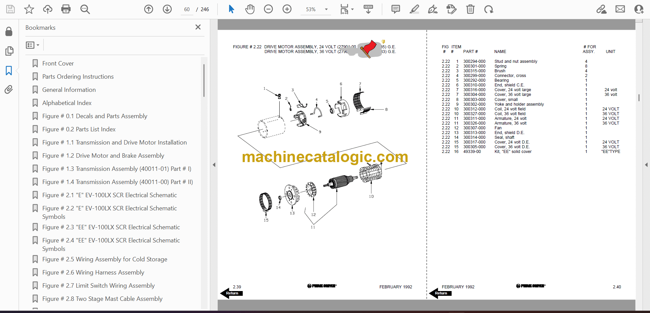The image size is (650, 313).
Task: Open the Front Cover bookmark
Action: (58, 63)
